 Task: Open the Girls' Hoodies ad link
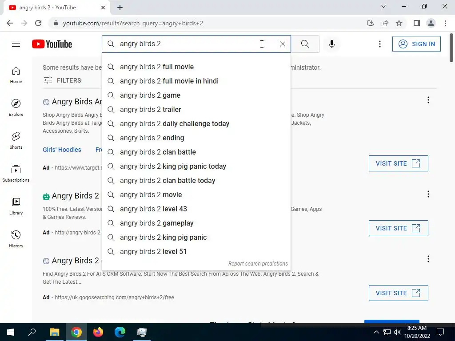(x=62, y=150)
